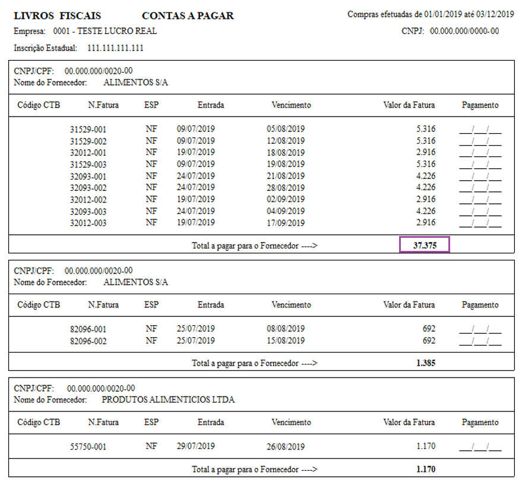Select invoice number 82096-001

coord(88,329)
